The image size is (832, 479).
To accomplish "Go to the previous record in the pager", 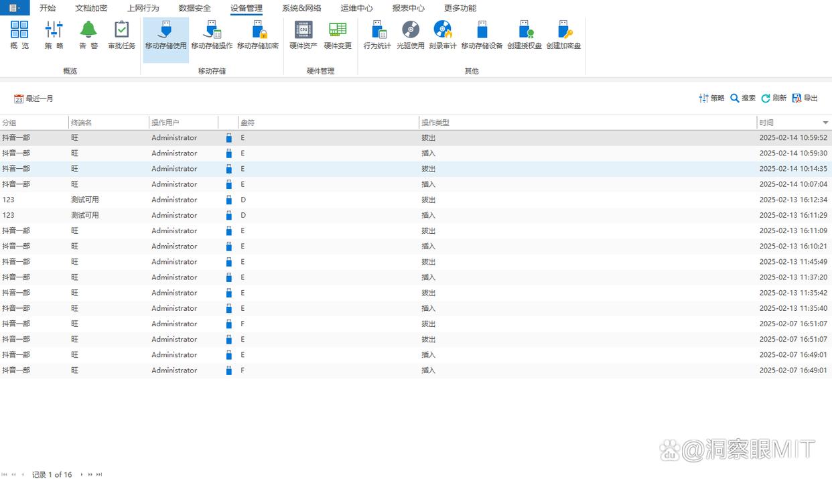I will (x=23, y=474).
